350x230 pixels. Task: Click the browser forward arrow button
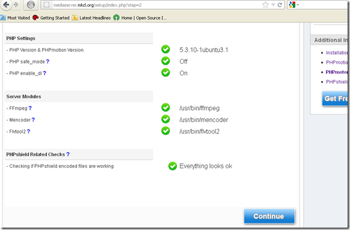(16, 4)
